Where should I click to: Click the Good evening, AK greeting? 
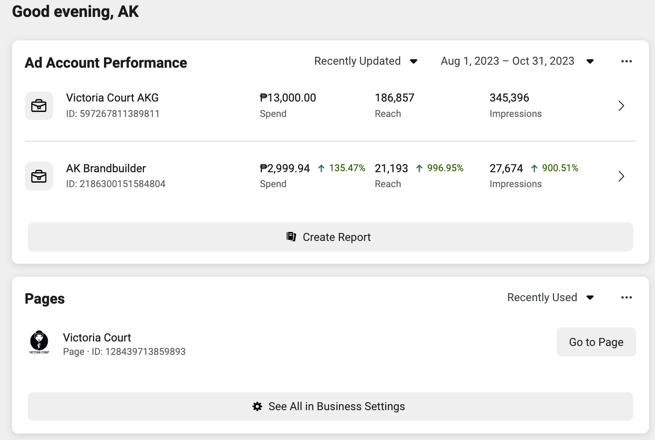coord(75,11)
